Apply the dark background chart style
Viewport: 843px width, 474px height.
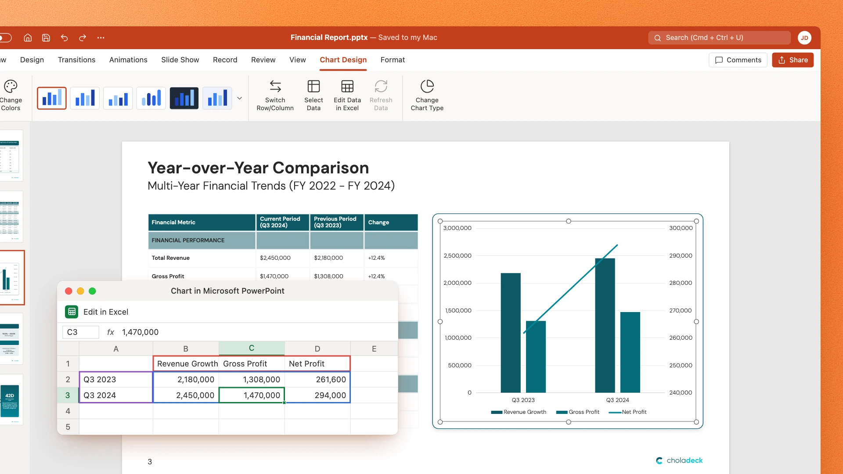coord(184,98)
